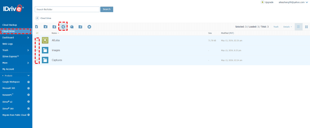Click the images folder name

(x=56, y=50)
